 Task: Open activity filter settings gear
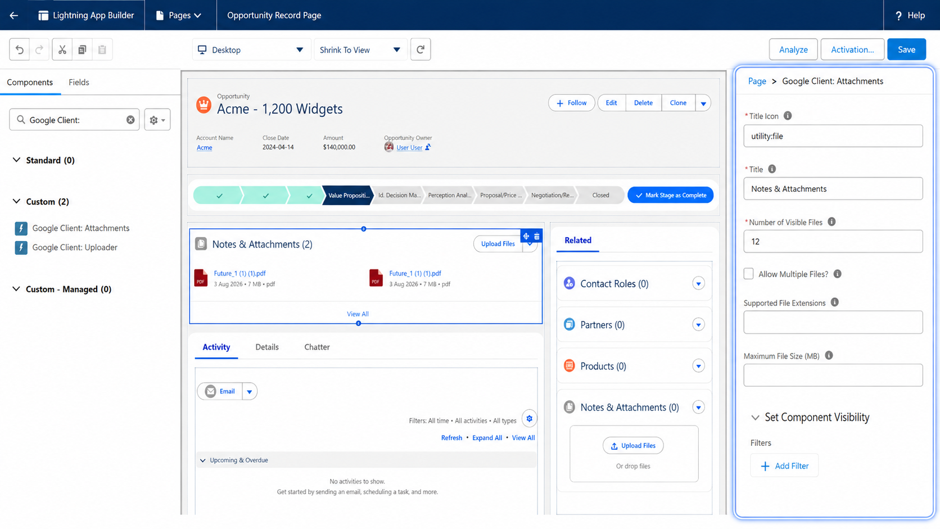pyautogui.click(x=529, y=418)
